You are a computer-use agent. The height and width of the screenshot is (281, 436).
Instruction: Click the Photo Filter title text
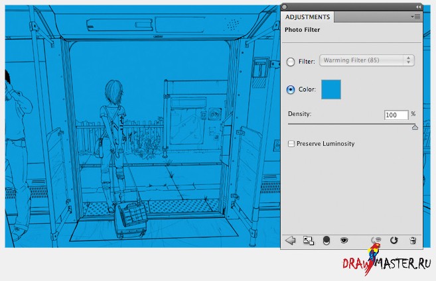pos(302,30)
